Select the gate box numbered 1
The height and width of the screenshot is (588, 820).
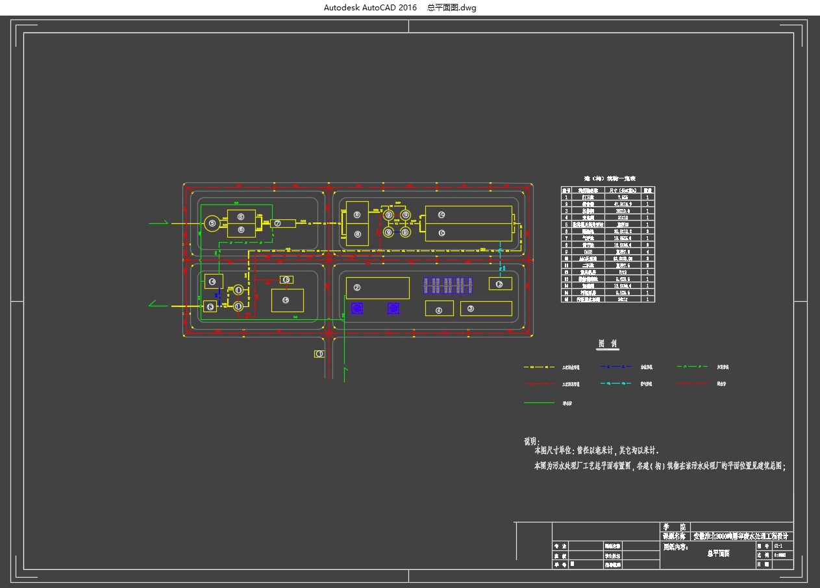click(319, 354)
